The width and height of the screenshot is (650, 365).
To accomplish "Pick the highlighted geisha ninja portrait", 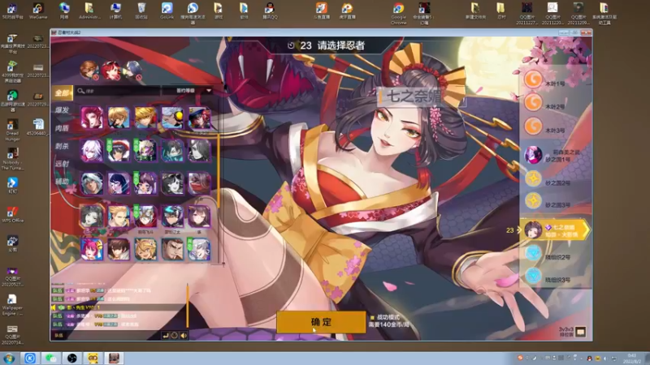I will (x=92, y=216).
